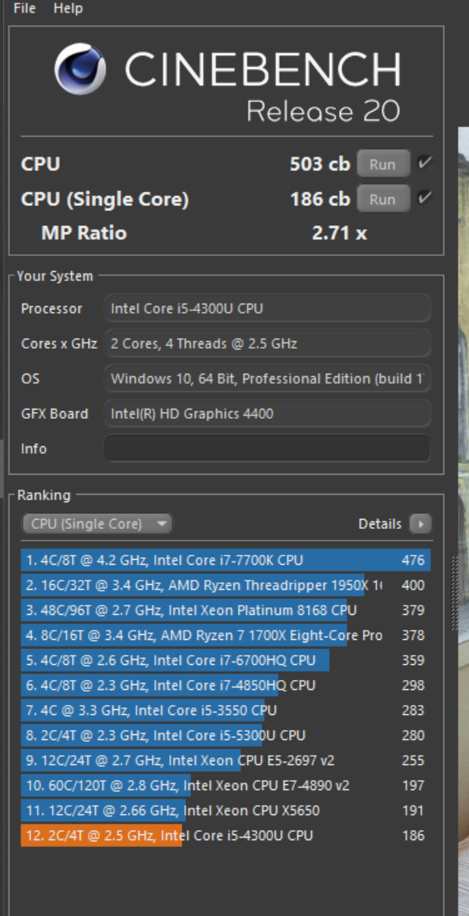The height and width of the screenshot is (916, 469).
Task: Click the empty Info input field
Action: pos(267,449)
